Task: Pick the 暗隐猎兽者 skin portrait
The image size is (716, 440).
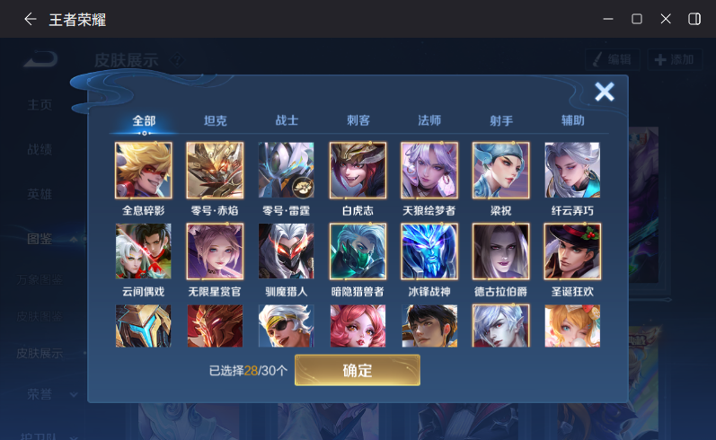Action: 358,251
